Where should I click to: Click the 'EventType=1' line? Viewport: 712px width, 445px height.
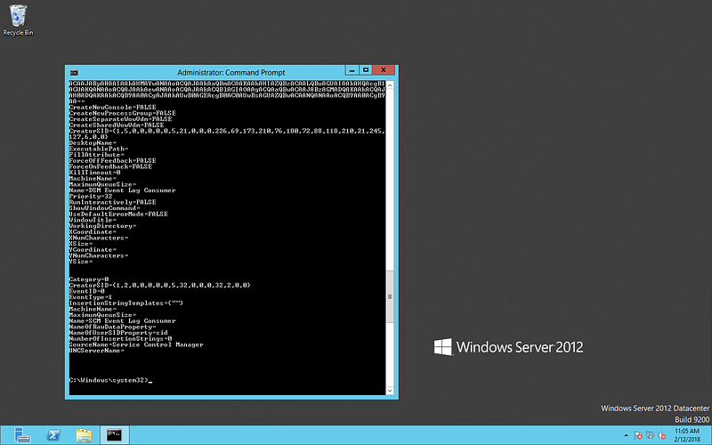[91, 297]
